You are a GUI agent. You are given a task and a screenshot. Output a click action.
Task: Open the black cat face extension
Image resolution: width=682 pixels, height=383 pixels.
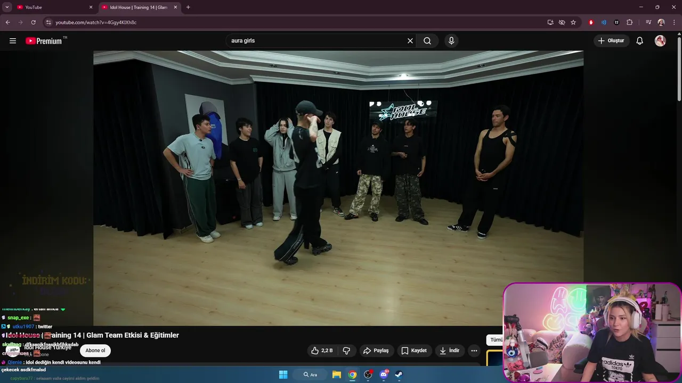pos(616,22)
